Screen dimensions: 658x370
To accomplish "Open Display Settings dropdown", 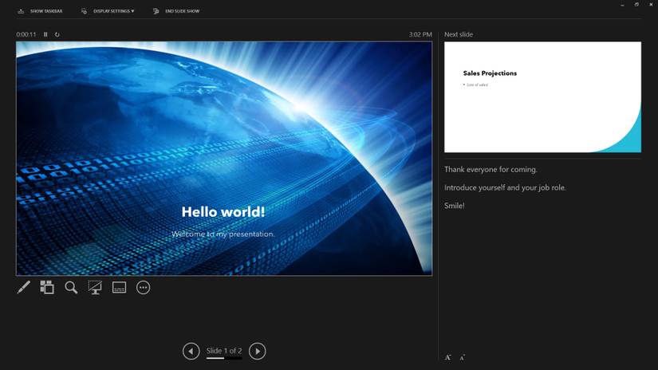I will point(108,11).
